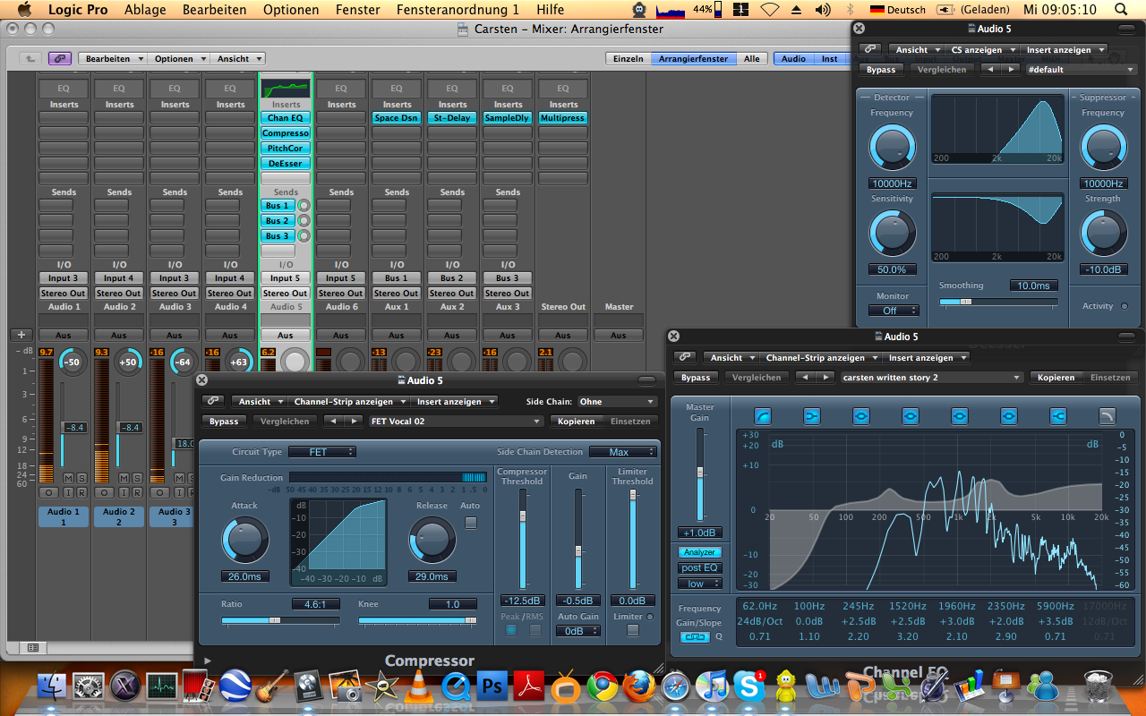Open analyzer resolution low dropdown in Channel EQ
1146x716 pixels.
[x=699, y=584]
